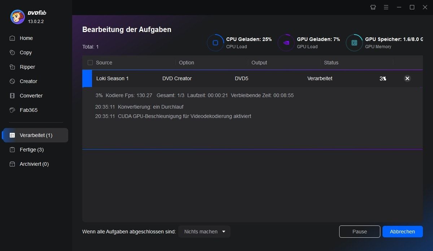Click the CUDA GPU-Beschleunigung log line
The width and height of the screenshot is (433, 251).
pyautogui.click(x=173, y=116)
